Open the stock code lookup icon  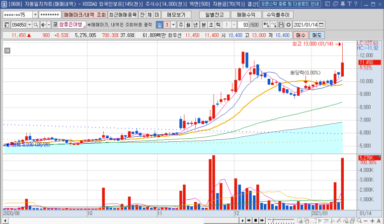[x=6, y=25]
